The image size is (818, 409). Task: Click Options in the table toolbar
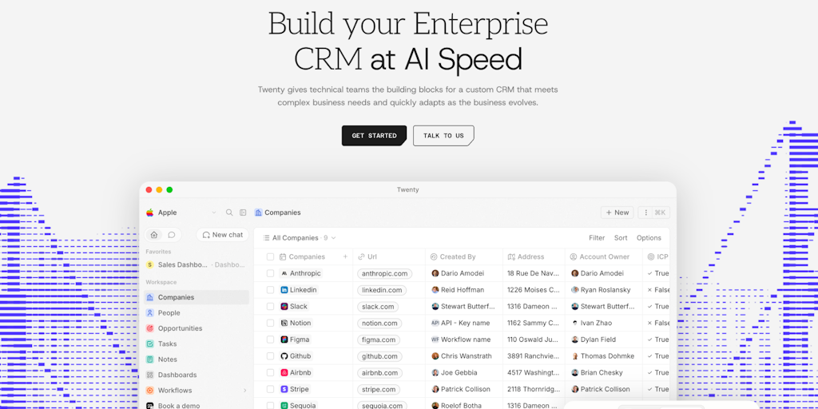point(649,238)
